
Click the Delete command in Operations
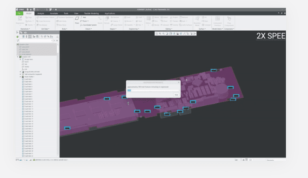pos(29,25)
